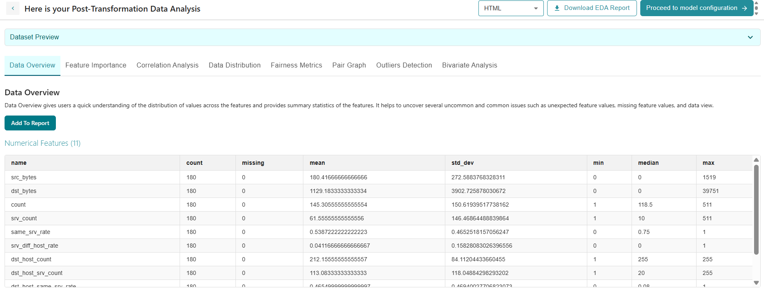The height and width of the screenshot is (294, 764).
Task: View the Bivariate Analysis tab
Action: tap(469, 65)
